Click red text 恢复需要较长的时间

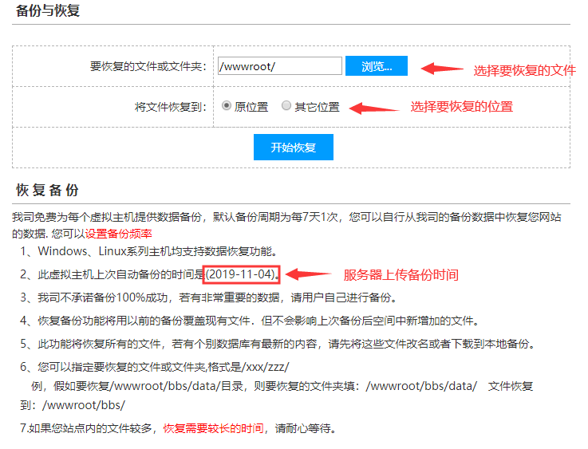213,427
